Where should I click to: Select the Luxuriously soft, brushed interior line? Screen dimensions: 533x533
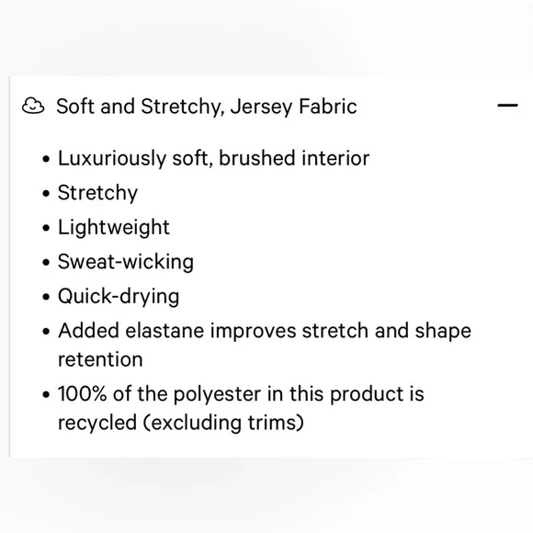tap(213, 158)
